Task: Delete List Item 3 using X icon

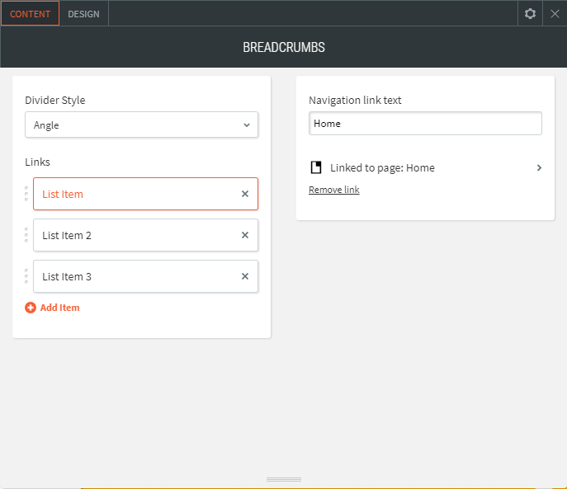Action: (244, 276)
